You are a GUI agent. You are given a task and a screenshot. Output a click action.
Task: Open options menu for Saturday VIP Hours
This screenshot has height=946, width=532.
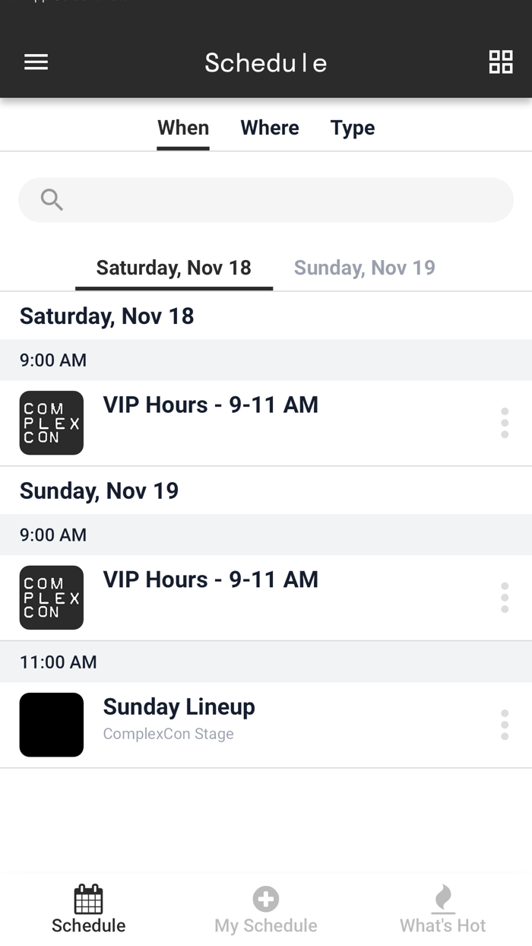tap(505, 423)
